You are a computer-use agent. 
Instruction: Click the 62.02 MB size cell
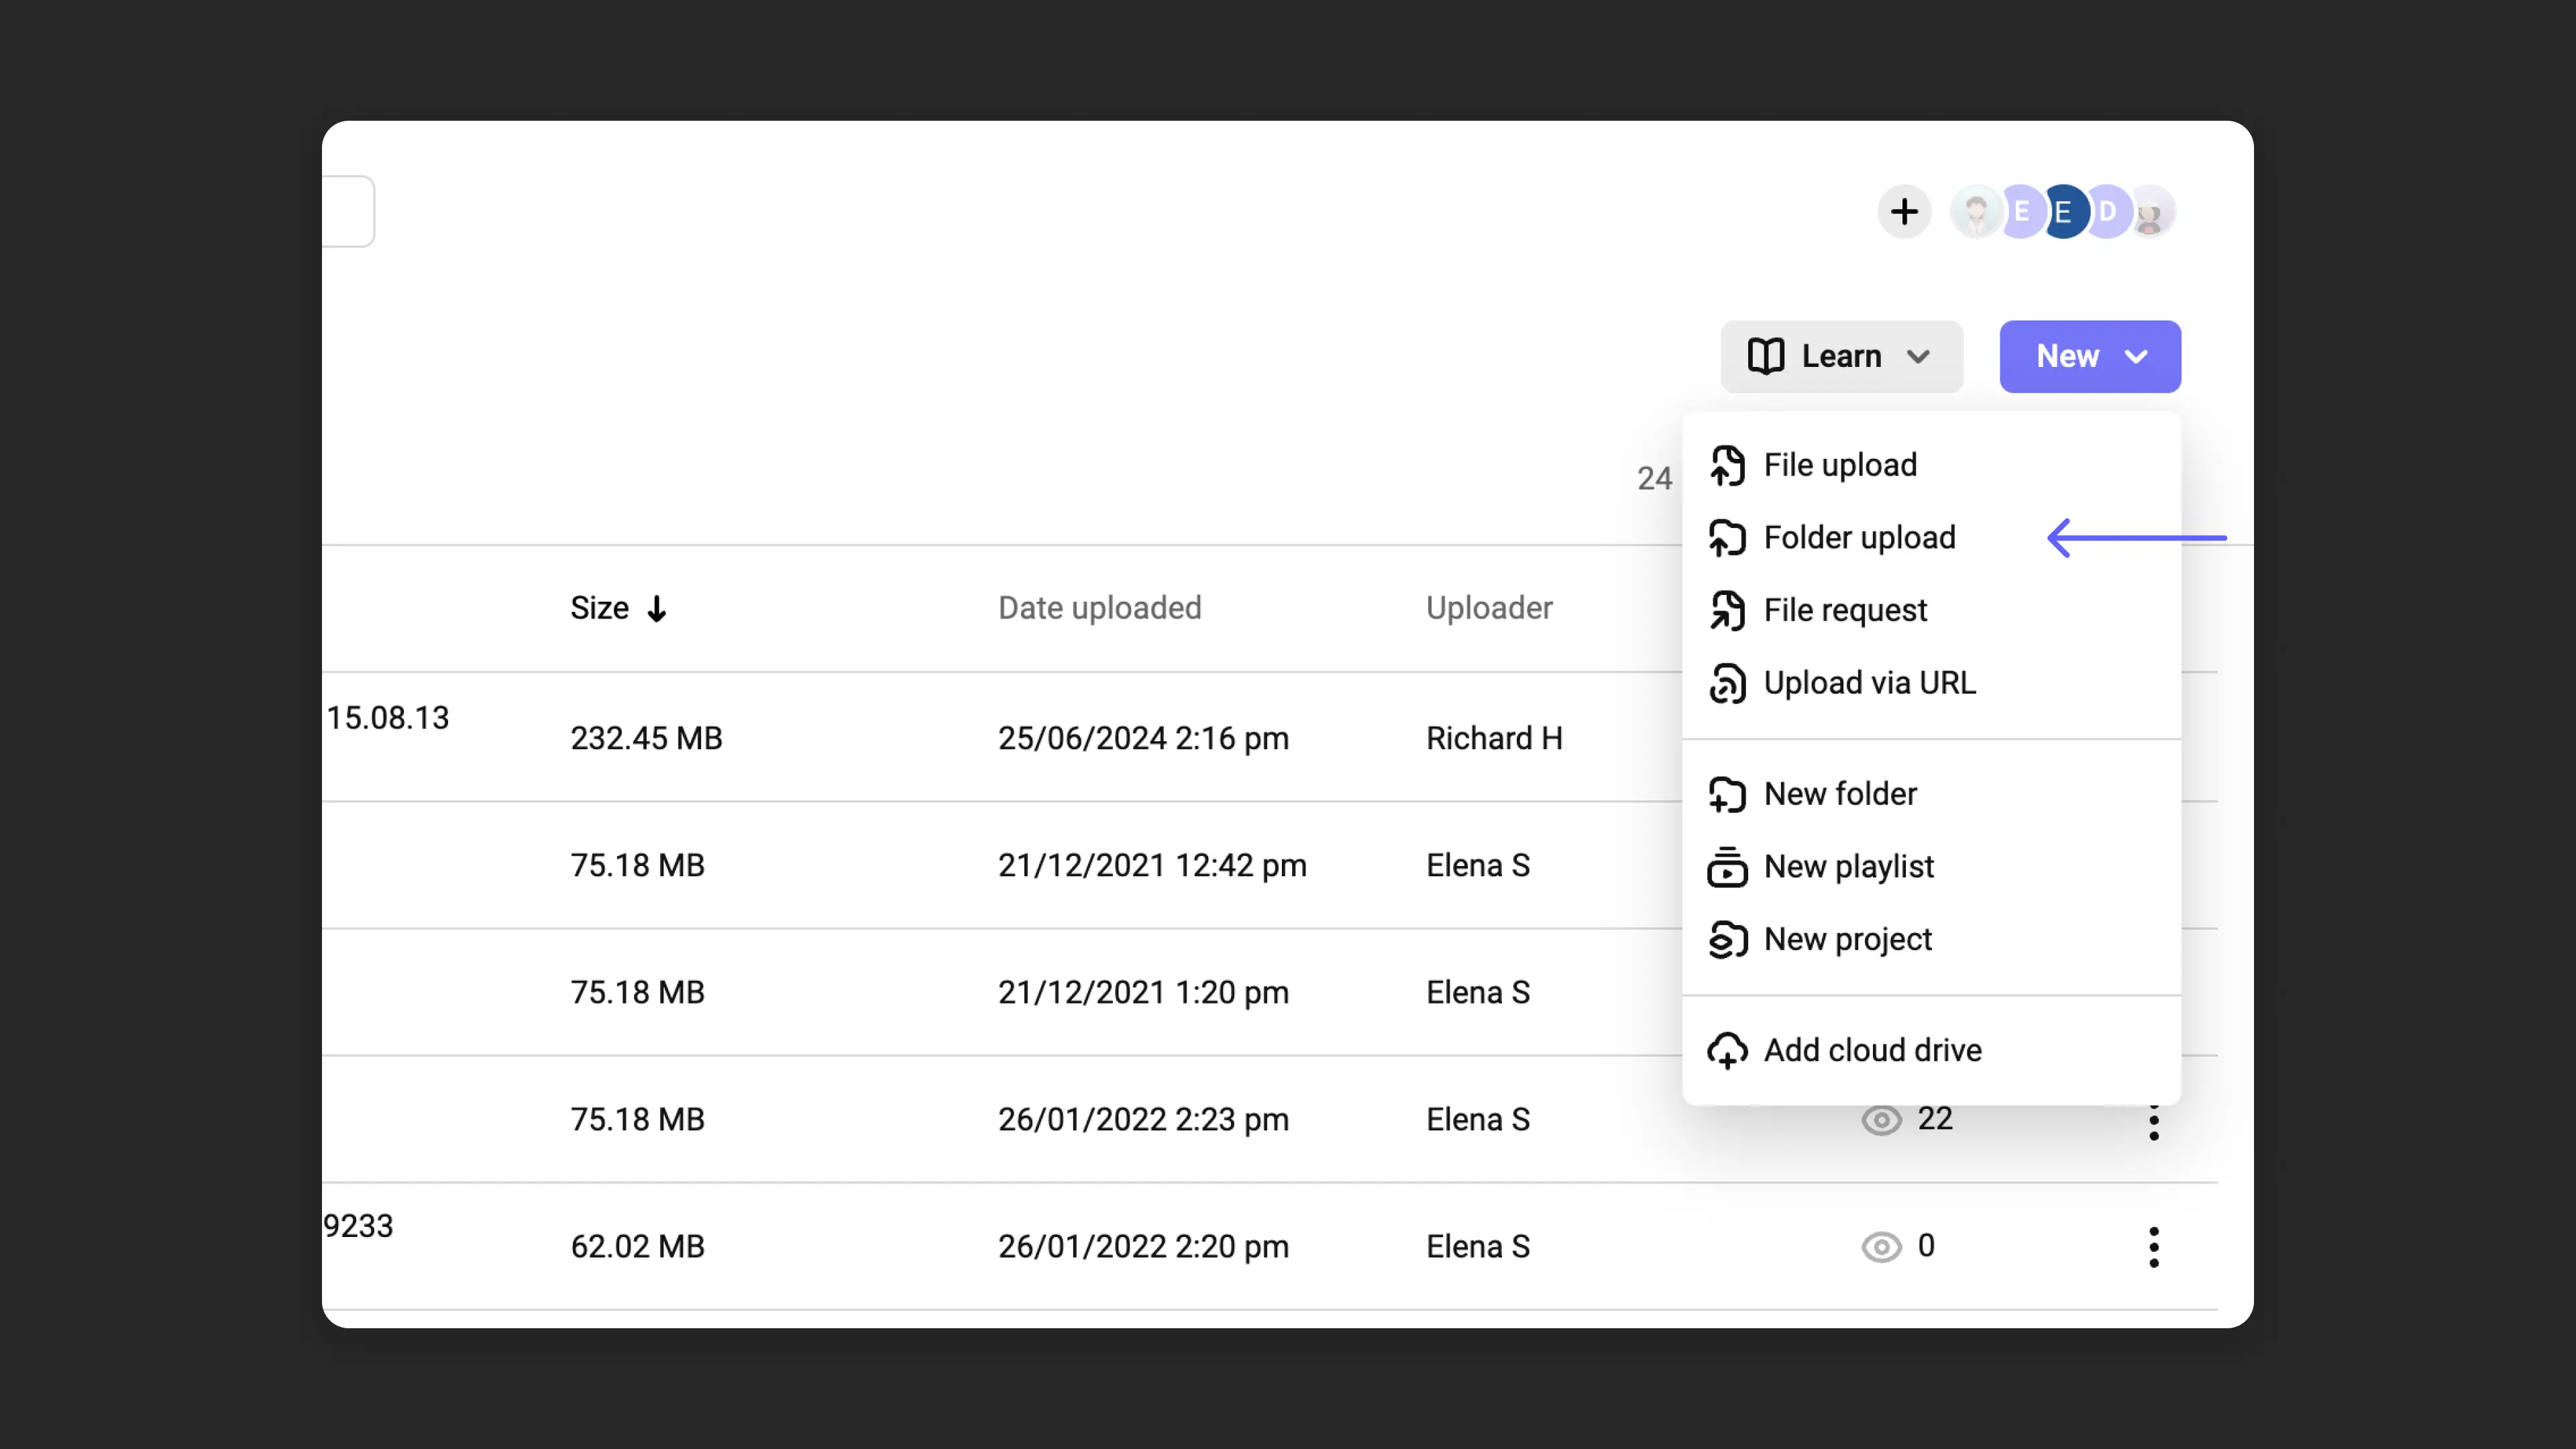637,1246
